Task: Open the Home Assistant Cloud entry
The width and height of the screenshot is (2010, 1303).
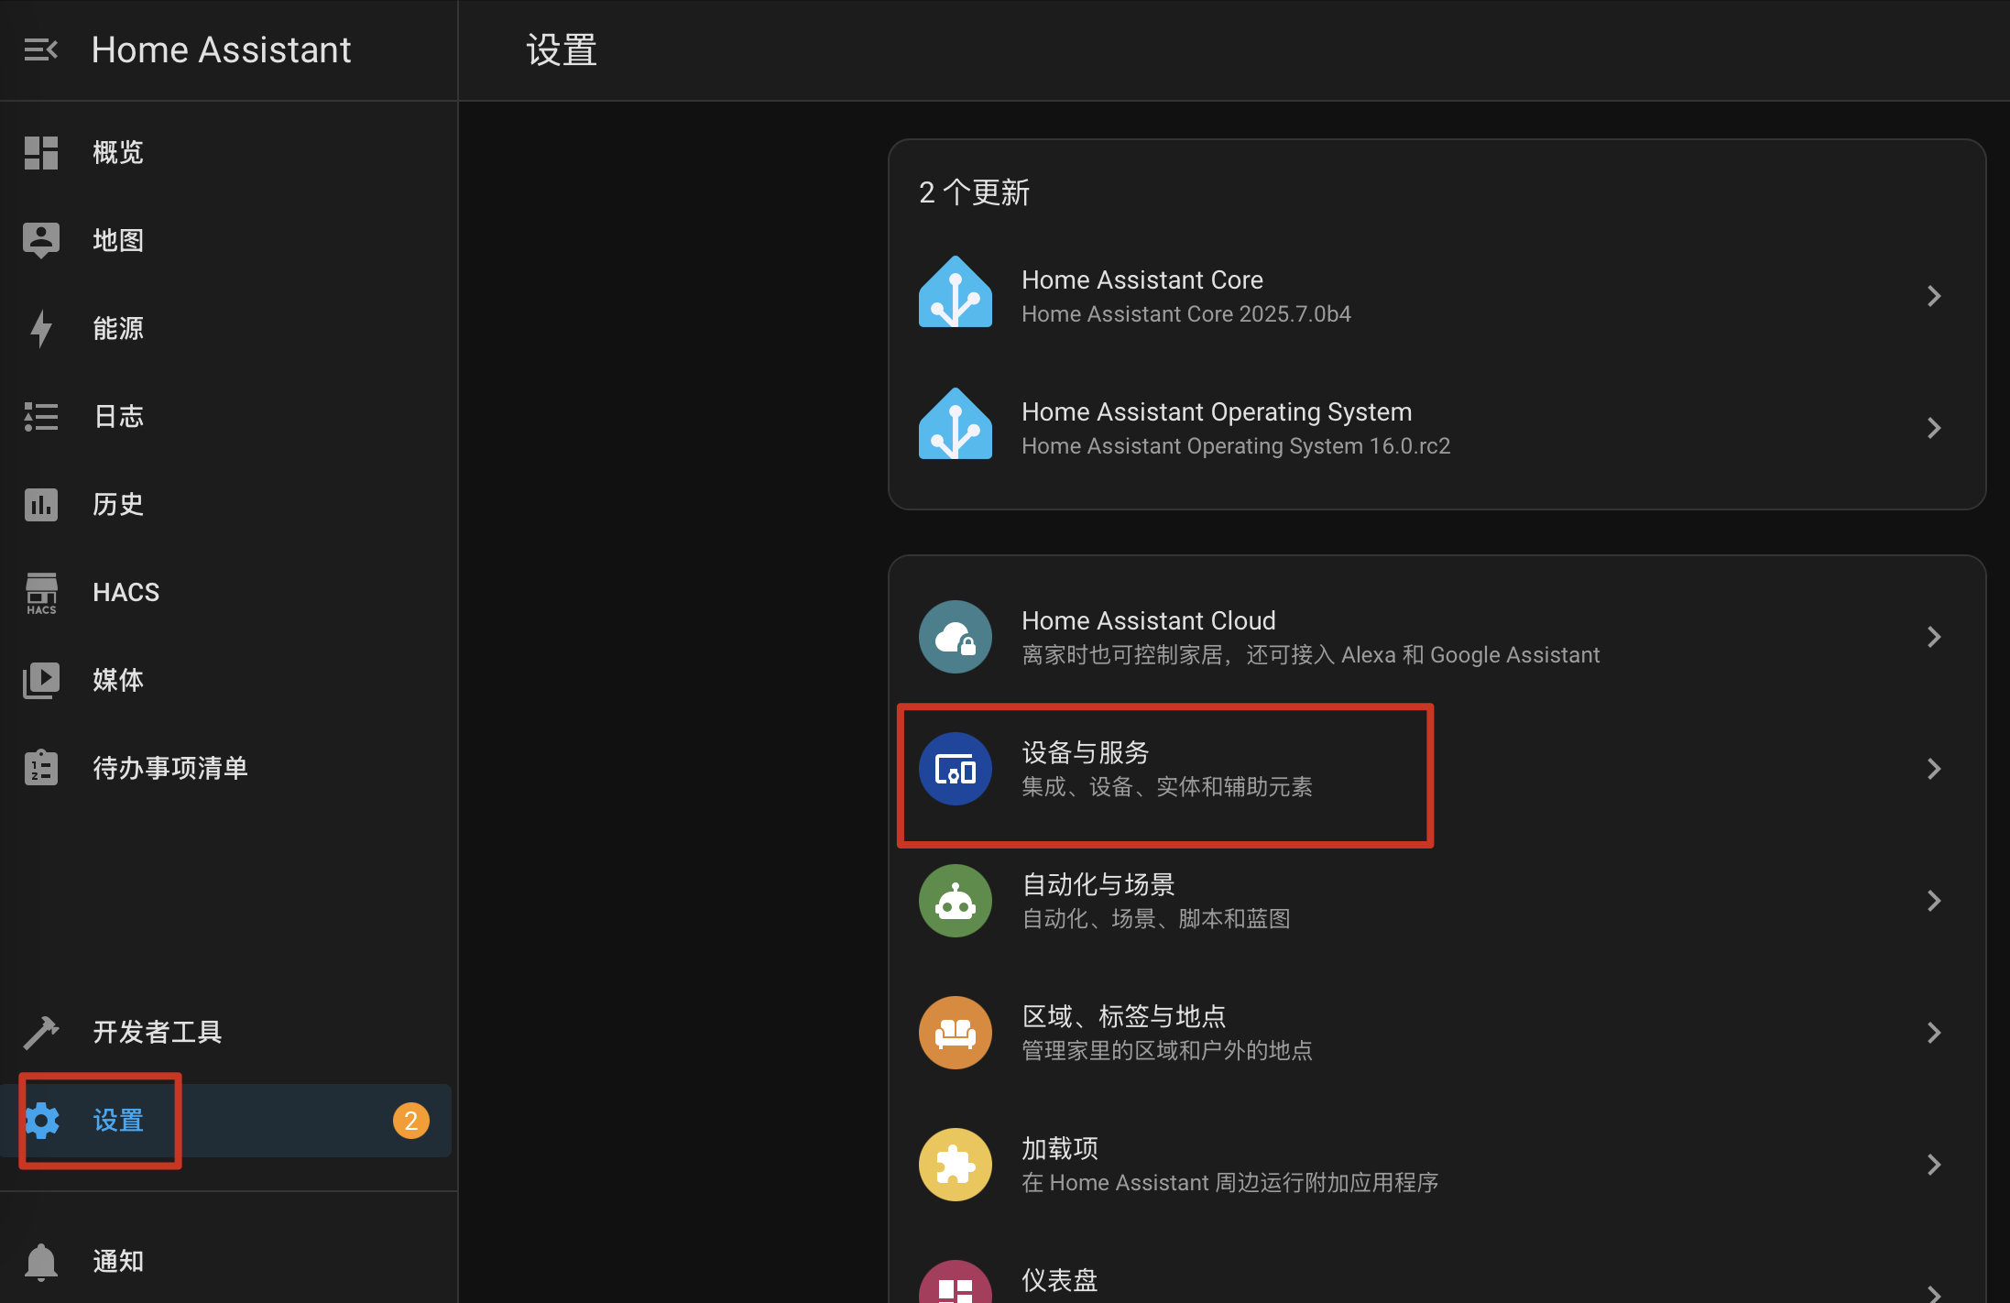Action: click(x=1436, y=637)
